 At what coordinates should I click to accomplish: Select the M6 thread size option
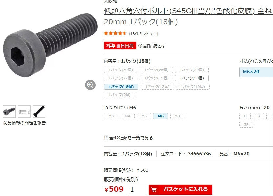coord(161,116)
